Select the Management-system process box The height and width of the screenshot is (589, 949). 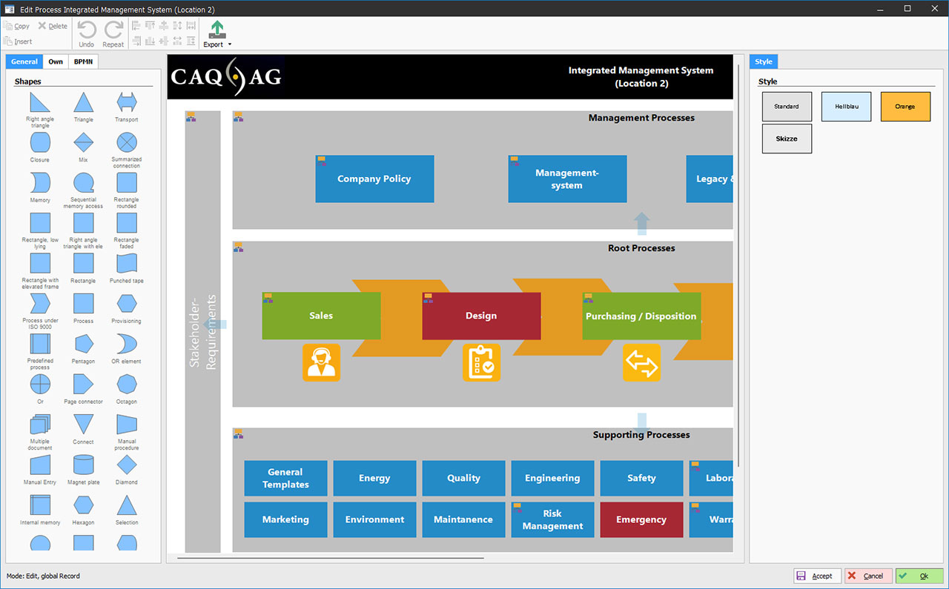pyautogui.click(x=567, y=179)
